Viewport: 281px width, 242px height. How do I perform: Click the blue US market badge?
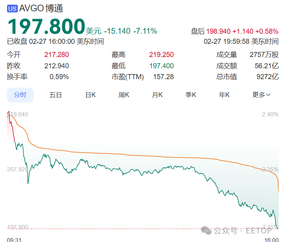(x=12, y=8)
